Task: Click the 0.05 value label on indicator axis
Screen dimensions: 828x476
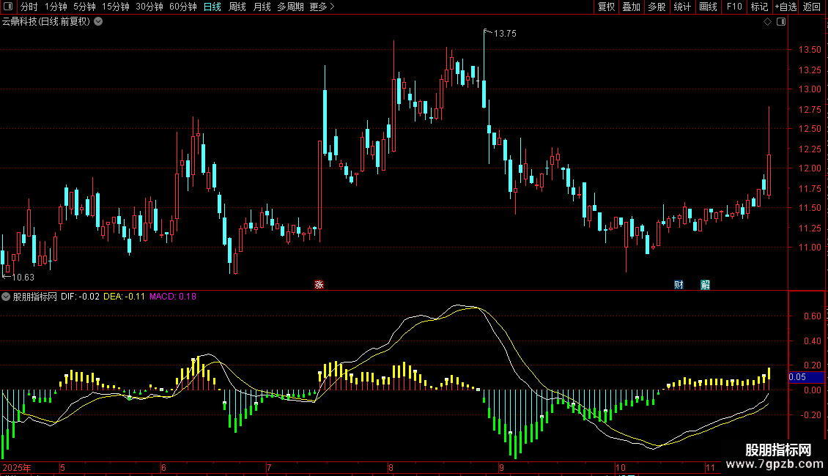Action: 797,377
